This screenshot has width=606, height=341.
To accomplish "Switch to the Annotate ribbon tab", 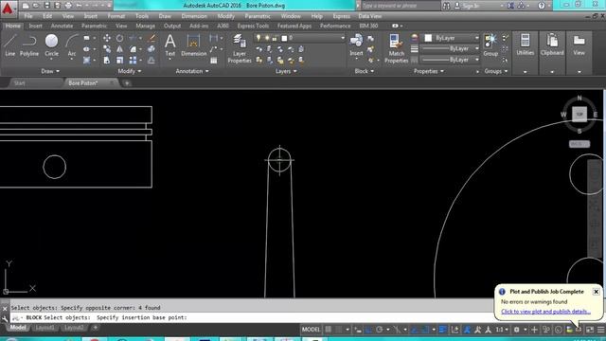I will point(62,26).
